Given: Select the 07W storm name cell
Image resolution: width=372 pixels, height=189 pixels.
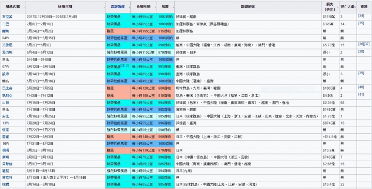Looking at the screenshot, I should 13,67.
